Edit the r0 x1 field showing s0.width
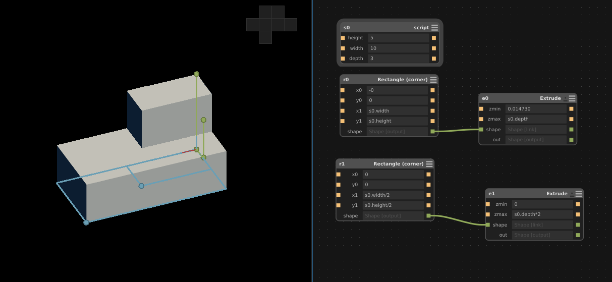 click(x=397, y=111)
